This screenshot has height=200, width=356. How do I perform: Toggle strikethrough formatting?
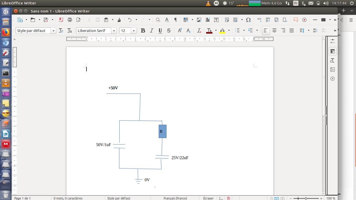(169, 31)
